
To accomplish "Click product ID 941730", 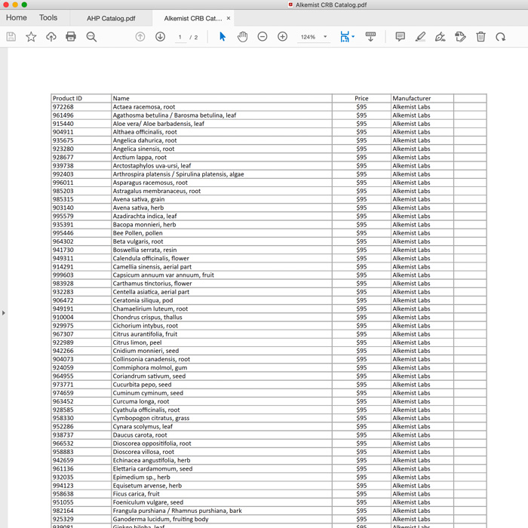I will tap(63, 250).
